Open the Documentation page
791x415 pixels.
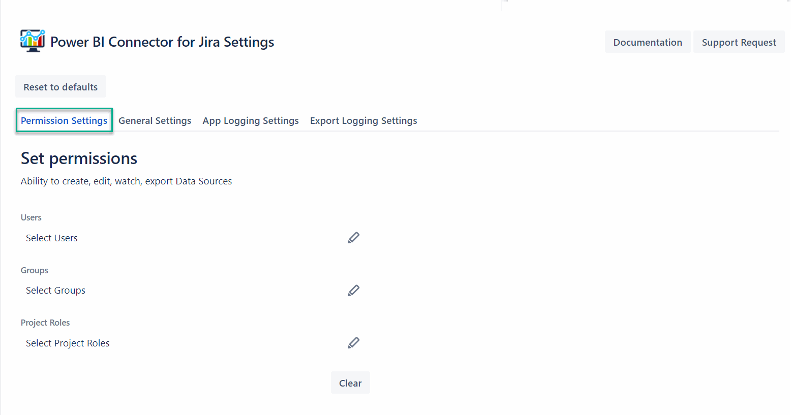pyautogui.click(x=647, y=42)
